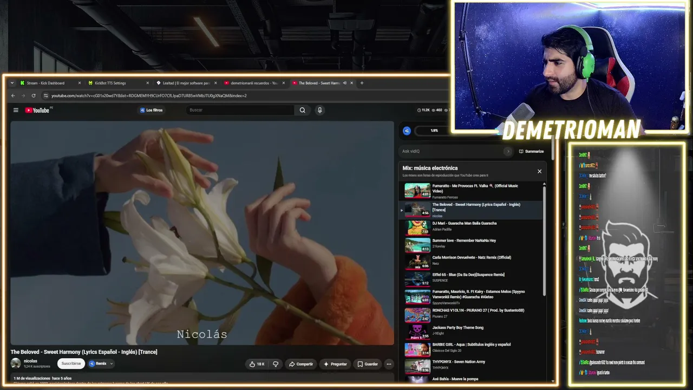Open nicolas channel avatar
This screenshot has height=390, width=693.
(16, 363)
